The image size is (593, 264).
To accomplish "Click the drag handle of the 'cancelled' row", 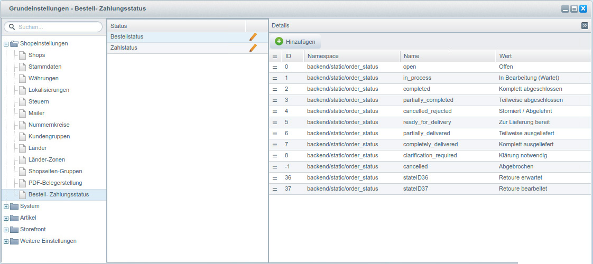I will [x=275, y=166].
